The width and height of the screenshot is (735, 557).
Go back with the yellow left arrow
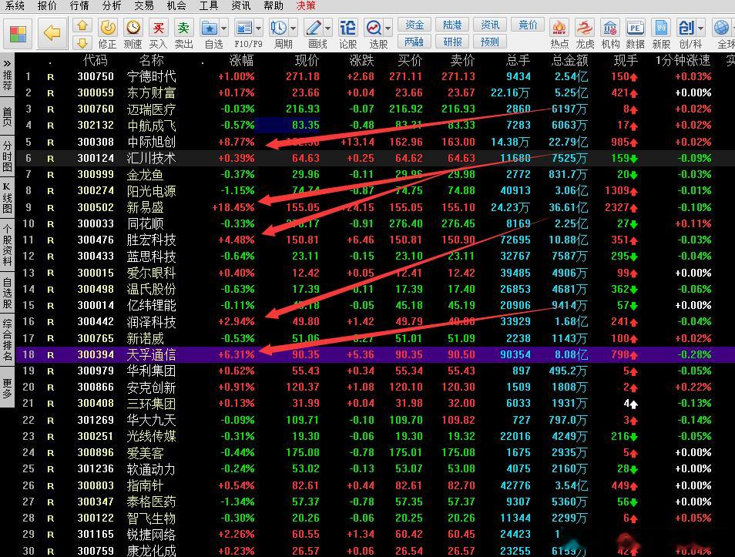click(x=52, y=33)
